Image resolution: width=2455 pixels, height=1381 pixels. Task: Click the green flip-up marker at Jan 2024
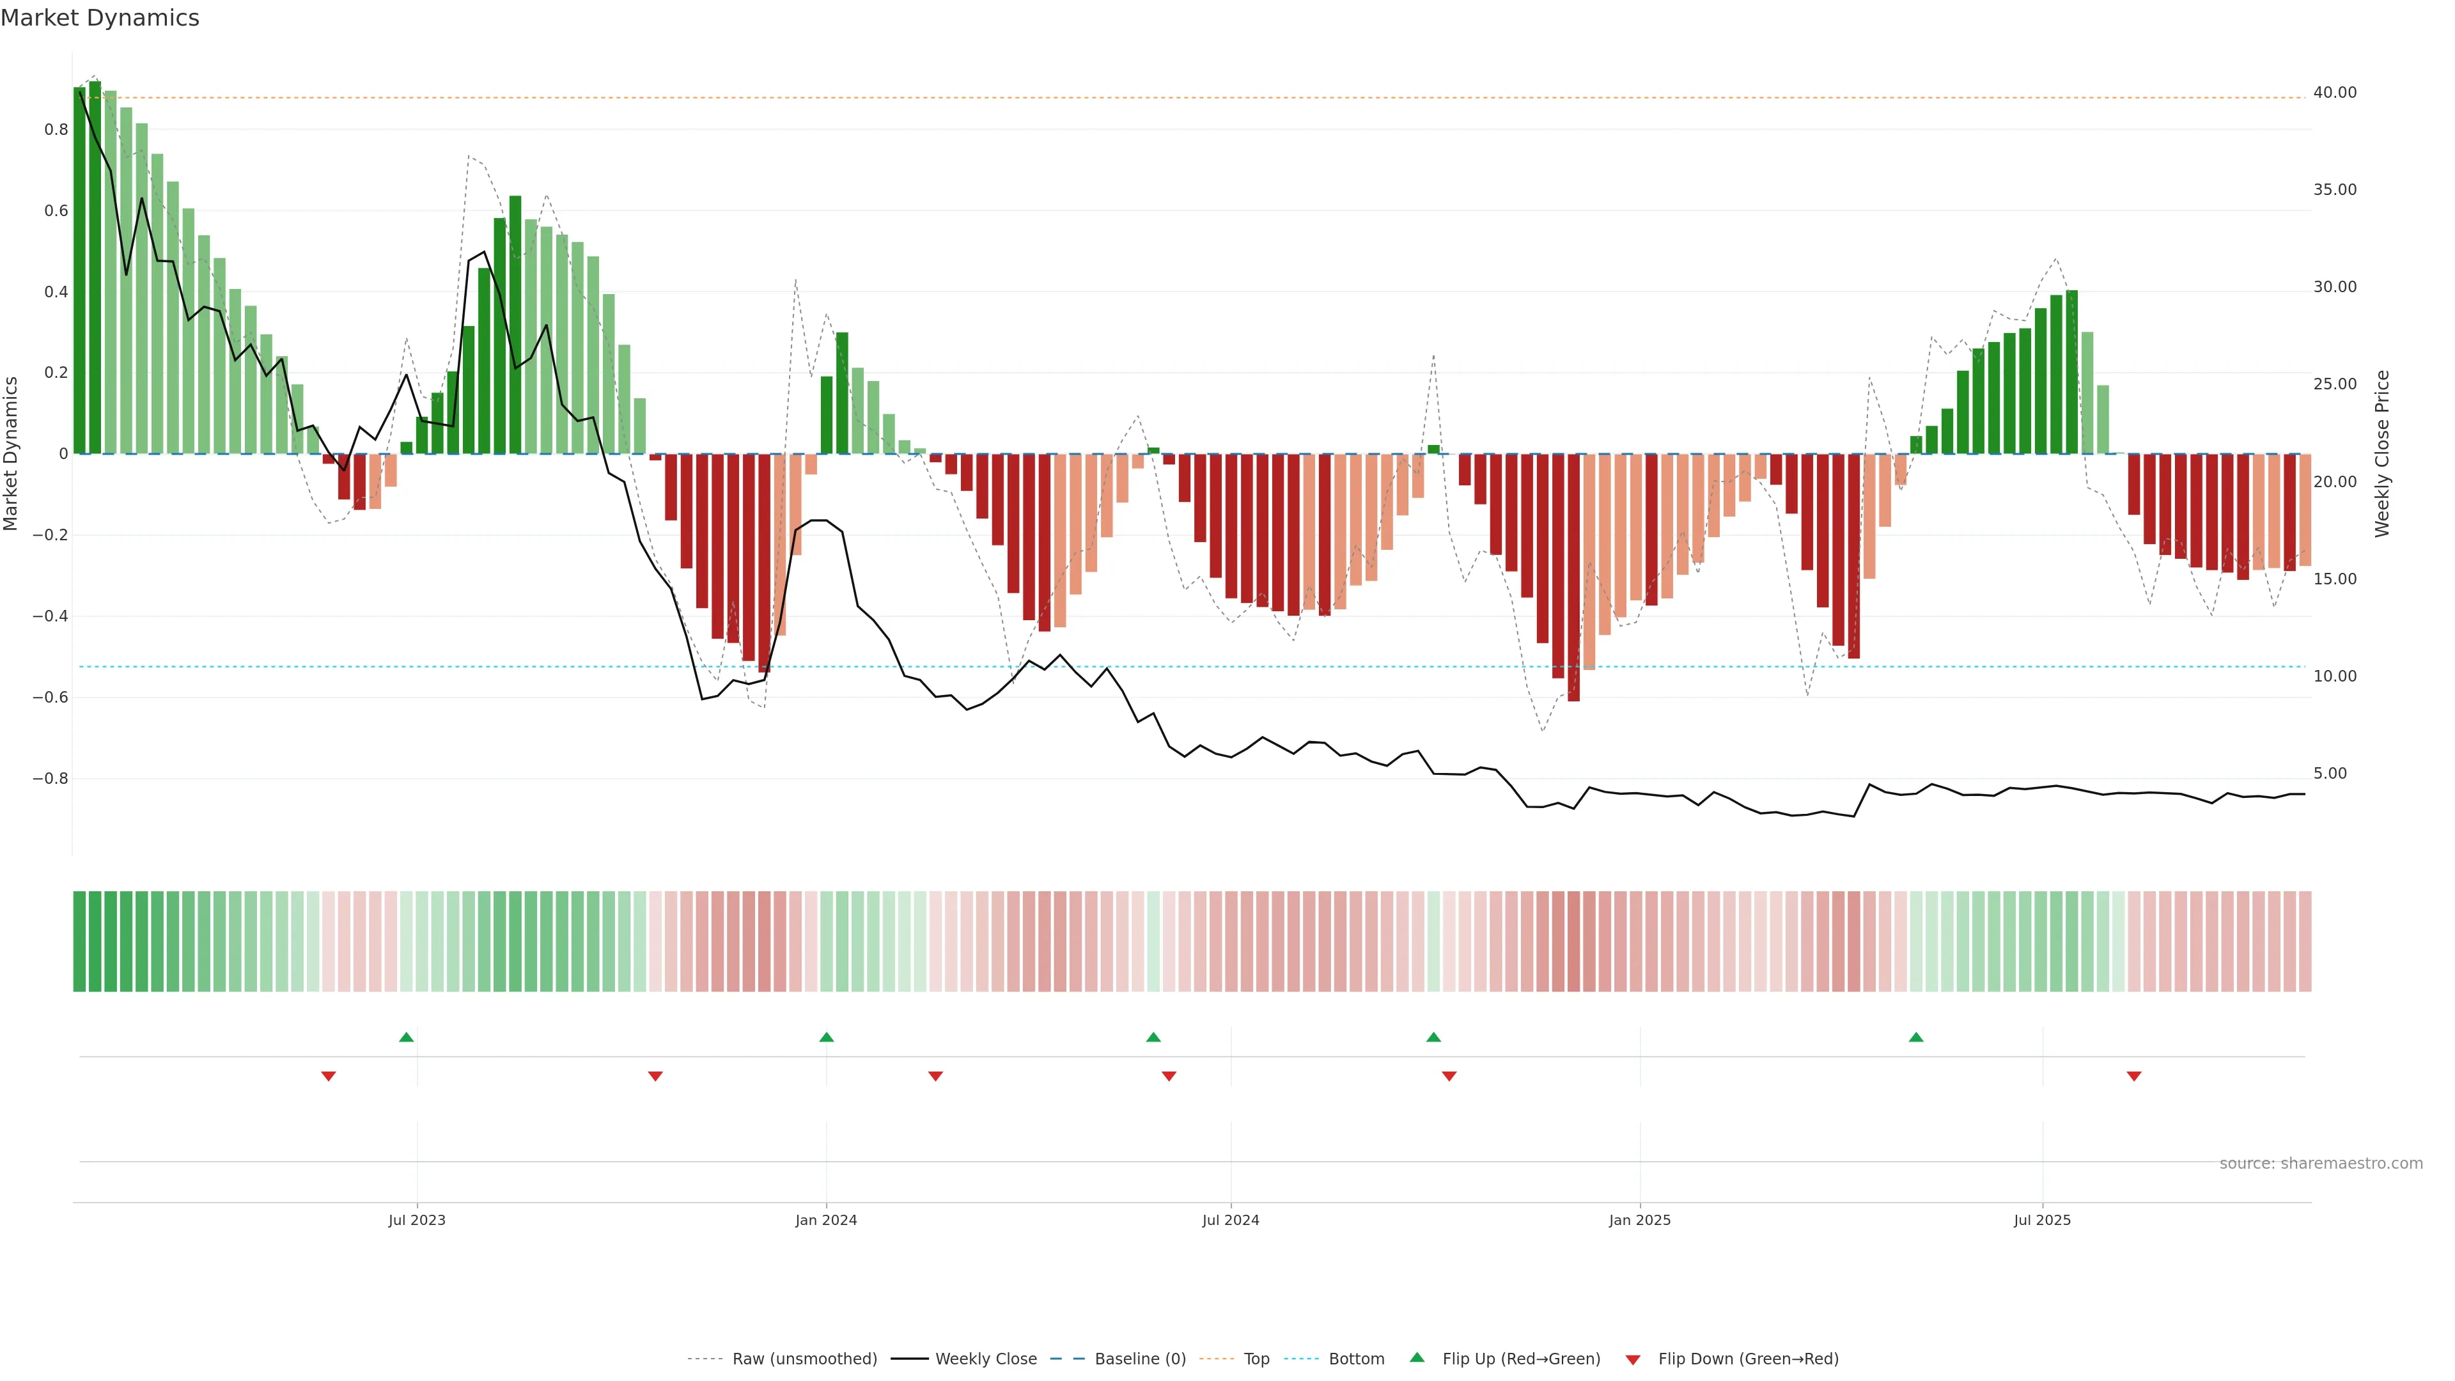[826, 1037]
